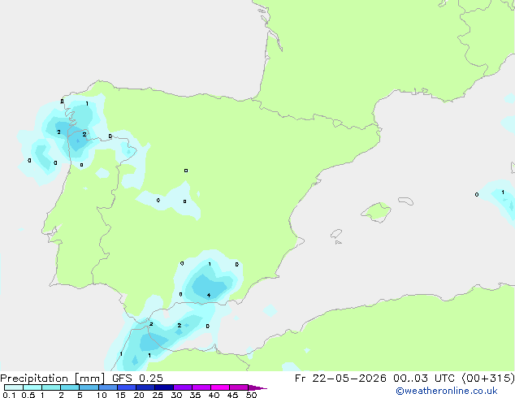Choose the 15–20 mm legend swatch
515x398 pixels.
[x=126, y=387]
